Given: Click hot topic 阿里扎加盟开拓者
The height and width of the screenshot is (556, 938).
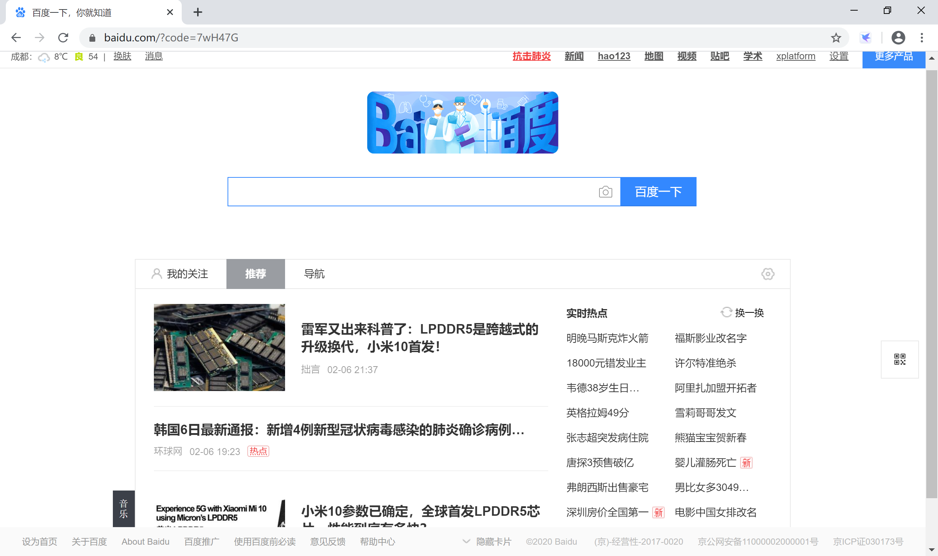Looking at the screenshot, I should click(716, 388).
